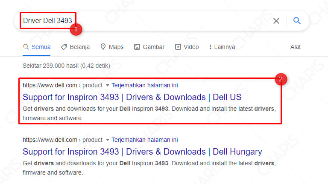The width and height of the screenshot is (328, 184).
Task: Expand dropdown arrow on Dell Hungary result URL
Action: point(108,140)
